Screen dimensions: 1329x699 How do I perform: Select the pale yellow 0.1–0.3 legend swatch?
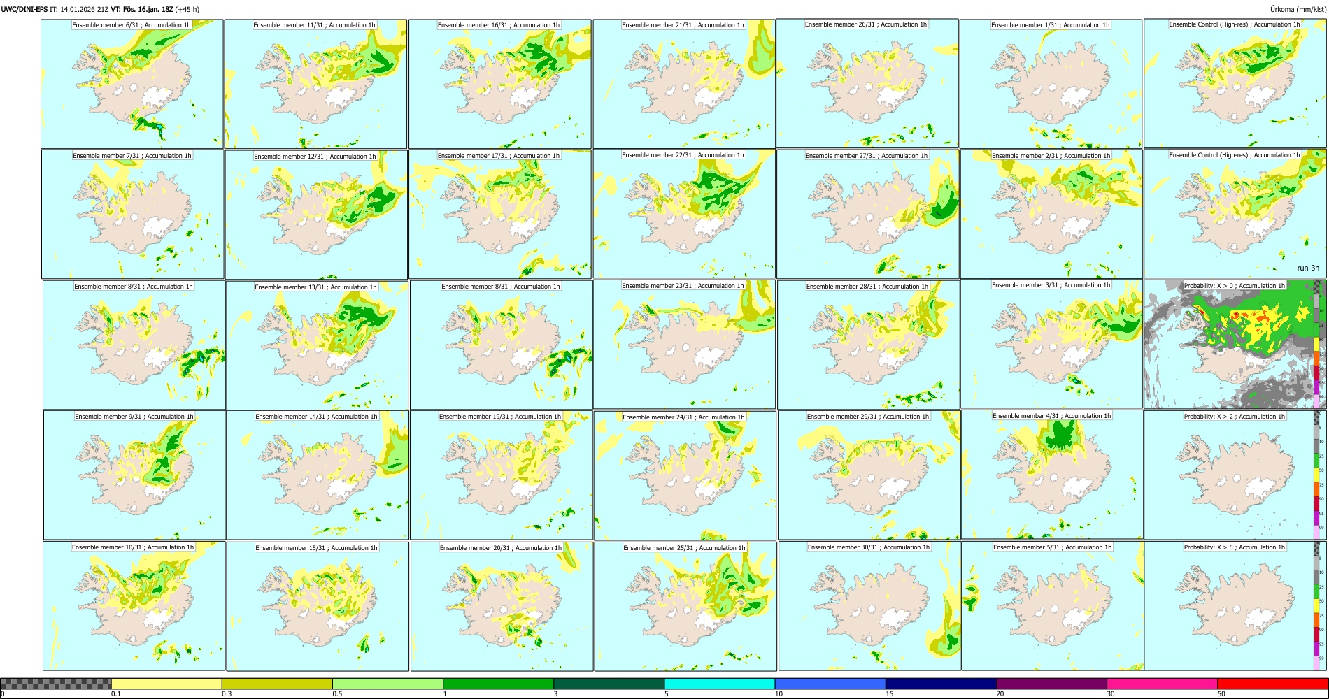point(166,684)
